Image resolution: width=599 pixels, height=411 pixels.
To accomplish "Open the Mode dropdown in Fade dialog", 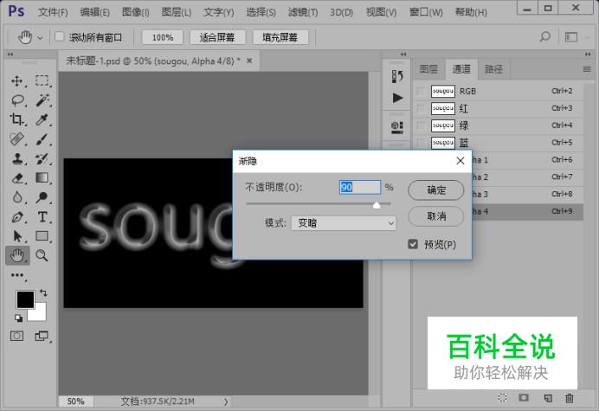I will [344, 223].
